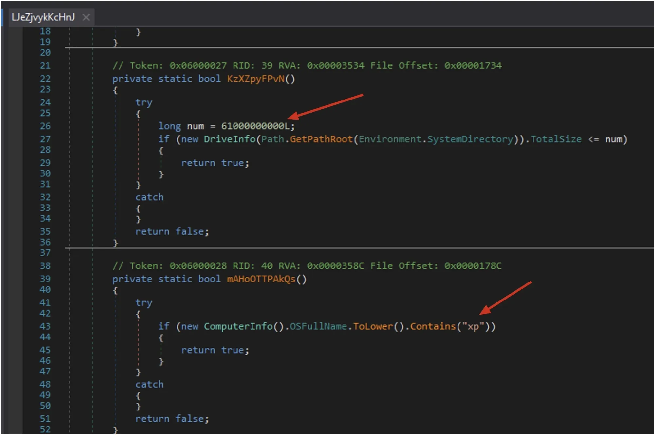Click the "xp" string literal

[473, 327]
